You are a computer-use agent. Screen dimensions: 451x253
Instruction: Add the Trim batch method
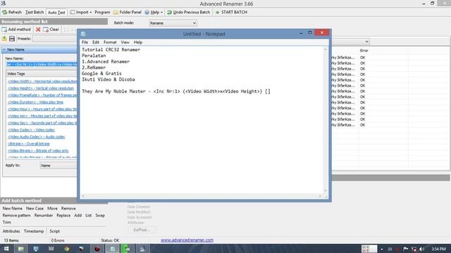coord(6,222)
